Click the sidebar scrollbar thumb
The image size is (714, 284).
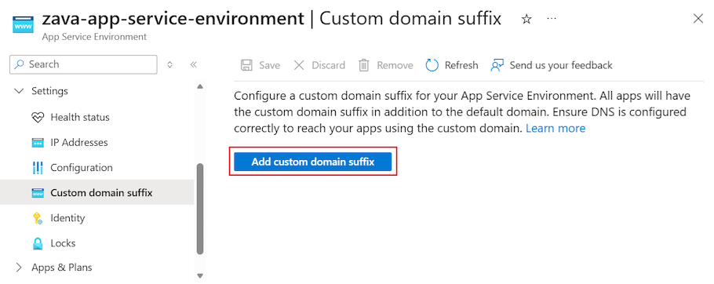200,209
